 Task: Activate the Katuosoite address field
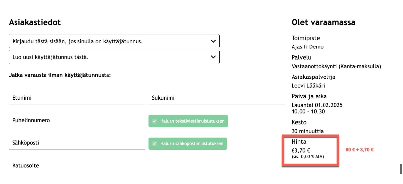coord(77,166)
